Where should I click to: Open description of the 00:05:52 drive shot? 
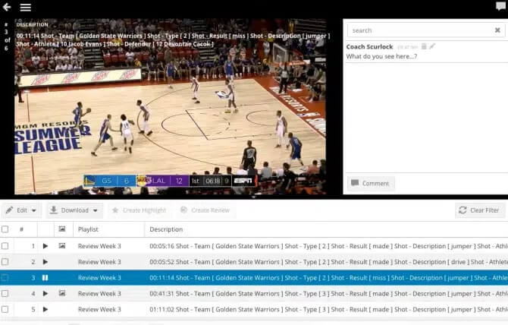(x=328, y=262)
